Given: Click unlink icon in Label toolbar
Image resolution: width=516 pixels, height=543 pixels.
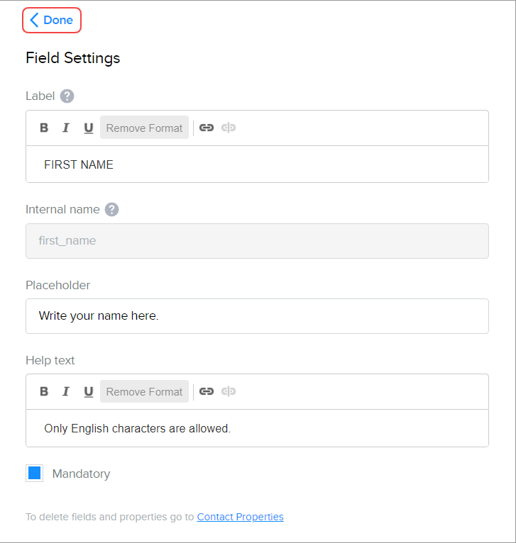Looking at the screenshot, I should coord(229,128).
